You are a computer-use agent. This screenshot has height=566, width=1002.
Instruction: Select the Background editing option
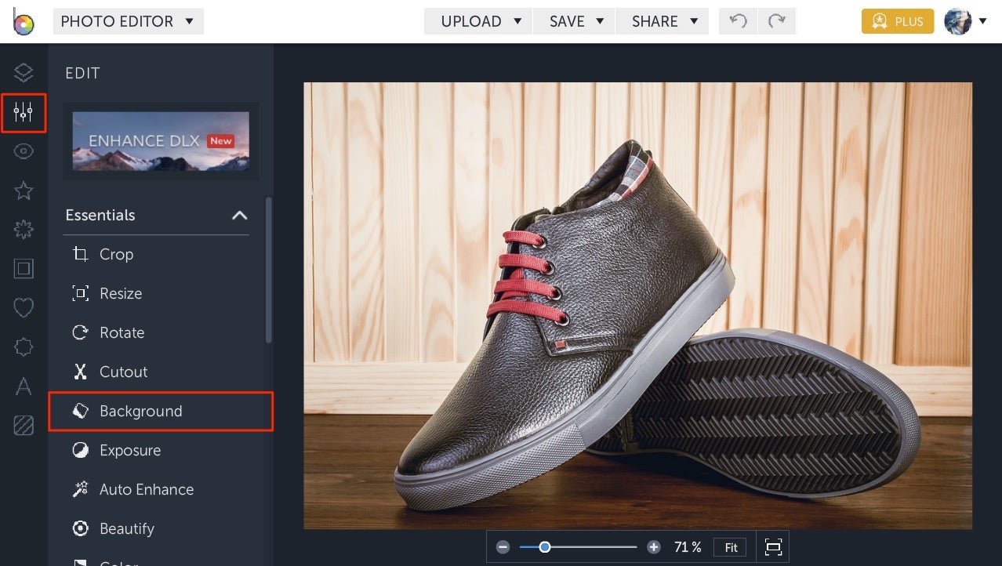(x=140, y=411)
